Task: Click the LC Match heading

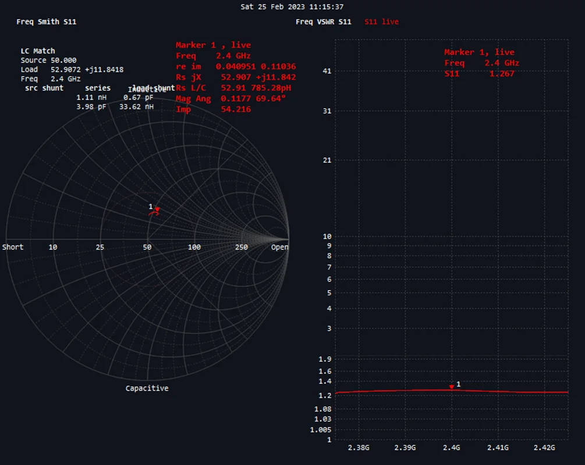Action: [38, 51]
